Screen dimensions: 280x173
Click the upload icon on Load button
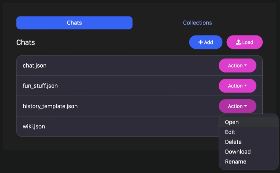(x=238, y=42)
